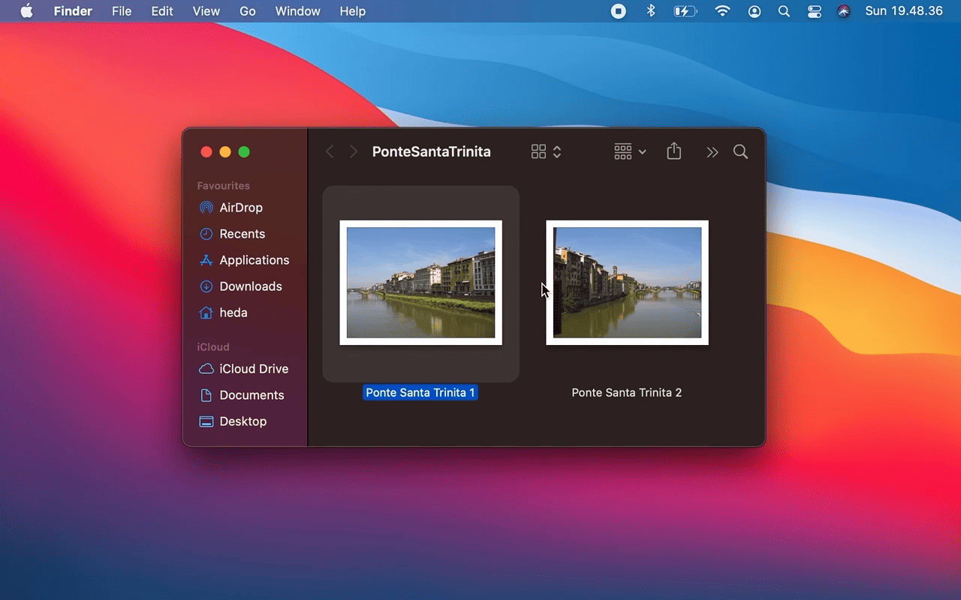Open the Go menu
The height and width of the screenshot is (600, 961).
coord(248,11)
